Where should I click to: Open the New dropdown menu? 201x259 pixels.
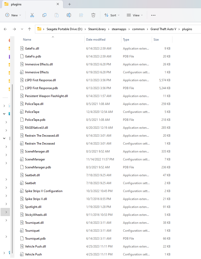13,15
